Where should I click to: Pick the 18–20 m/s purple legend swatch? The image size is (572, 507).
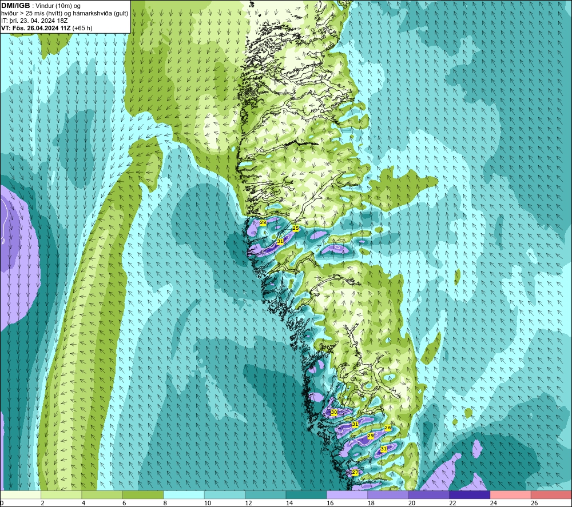pos(388,494)
